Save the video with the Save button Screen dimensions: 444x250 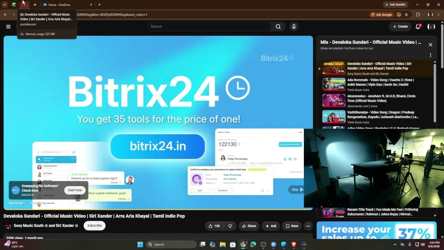(x=292, y=226)
